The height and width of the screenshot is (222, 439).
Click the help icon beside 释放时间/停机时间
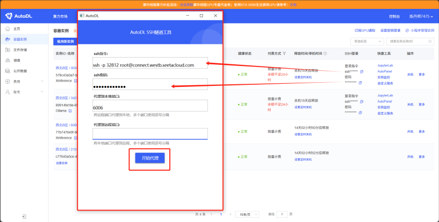point(325,53)
